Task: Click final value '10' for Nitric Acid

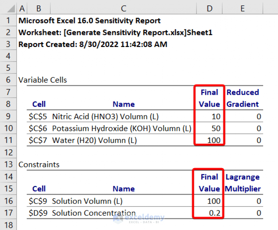Action: 216,116
